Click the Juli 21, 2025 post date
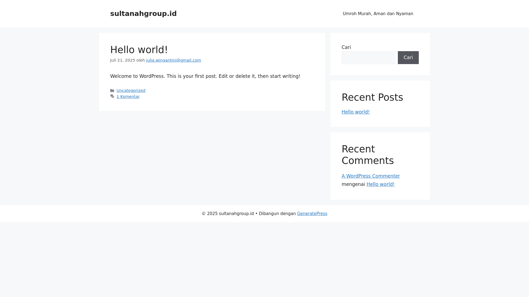The height and width of the screenshot is (297, 529). click(123, 60)
